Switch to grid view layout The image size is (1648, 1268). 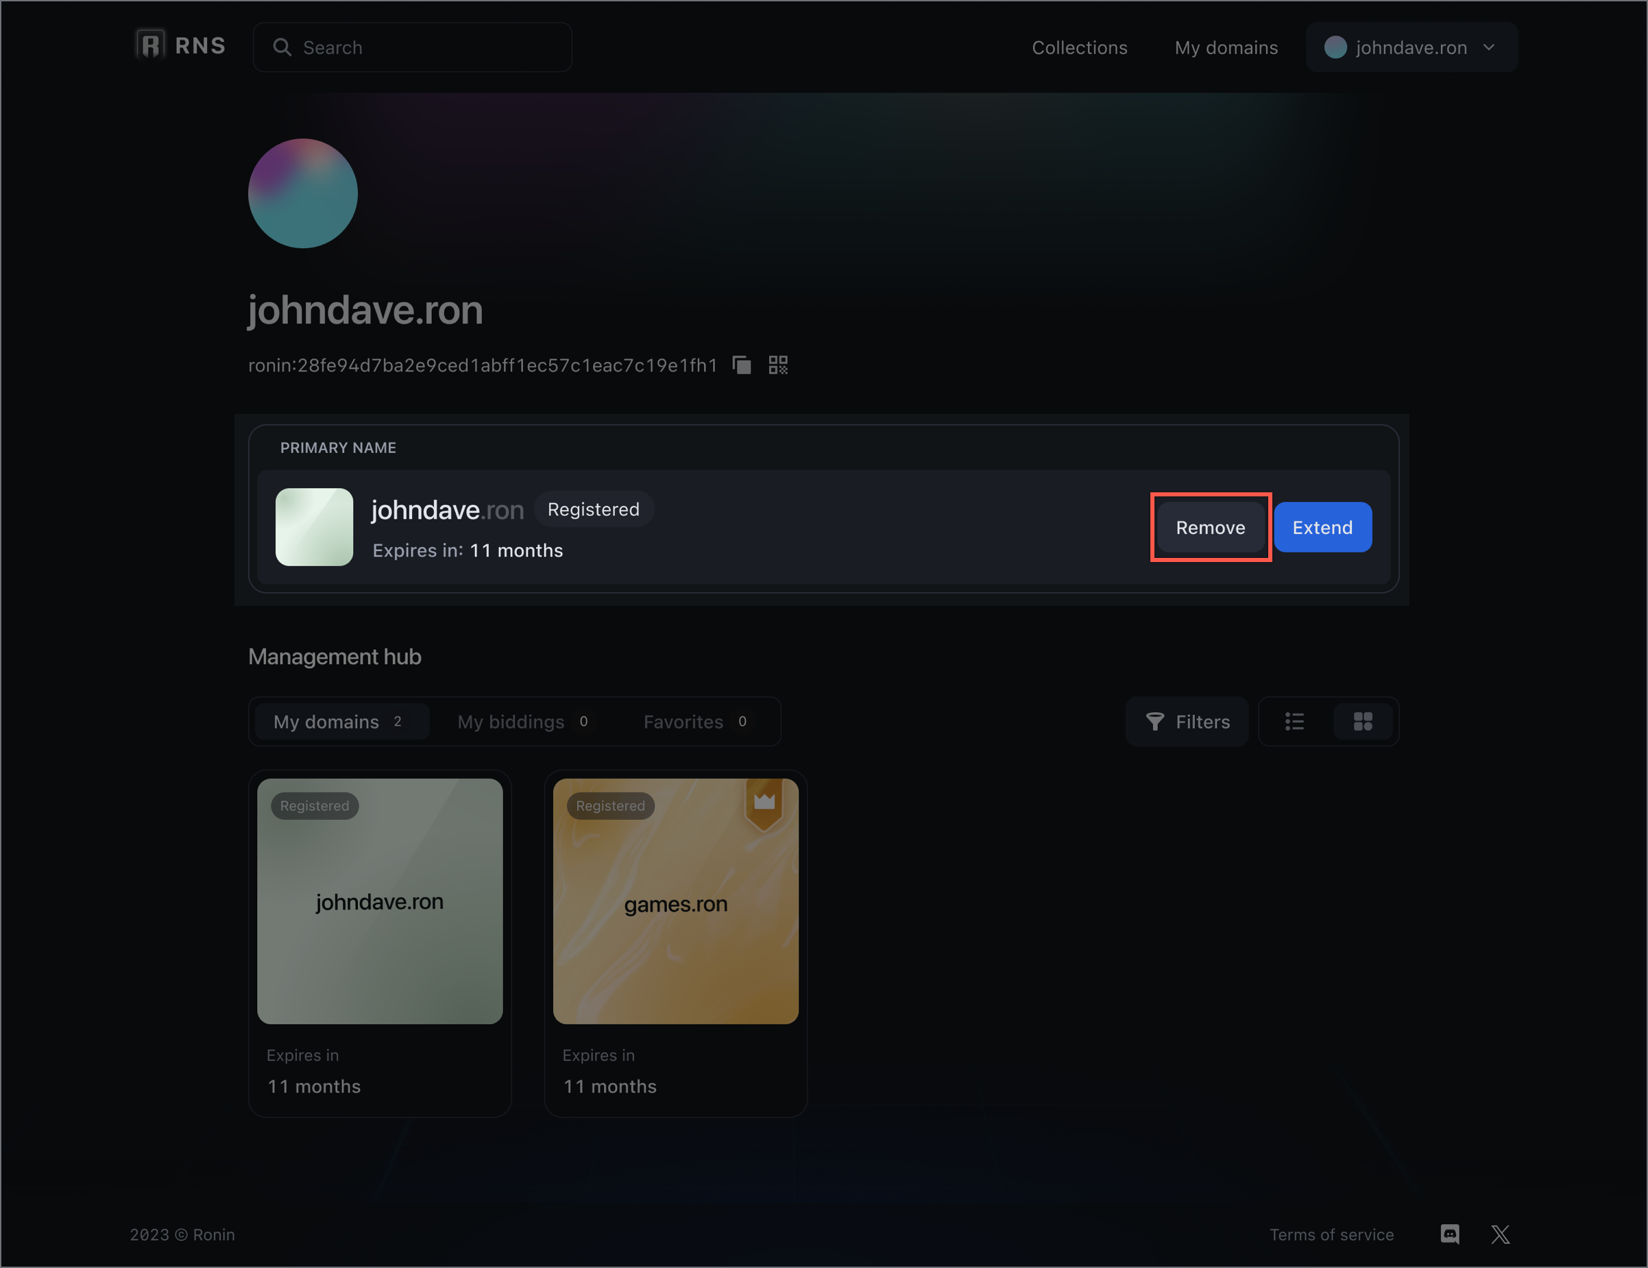point(1362,722)
